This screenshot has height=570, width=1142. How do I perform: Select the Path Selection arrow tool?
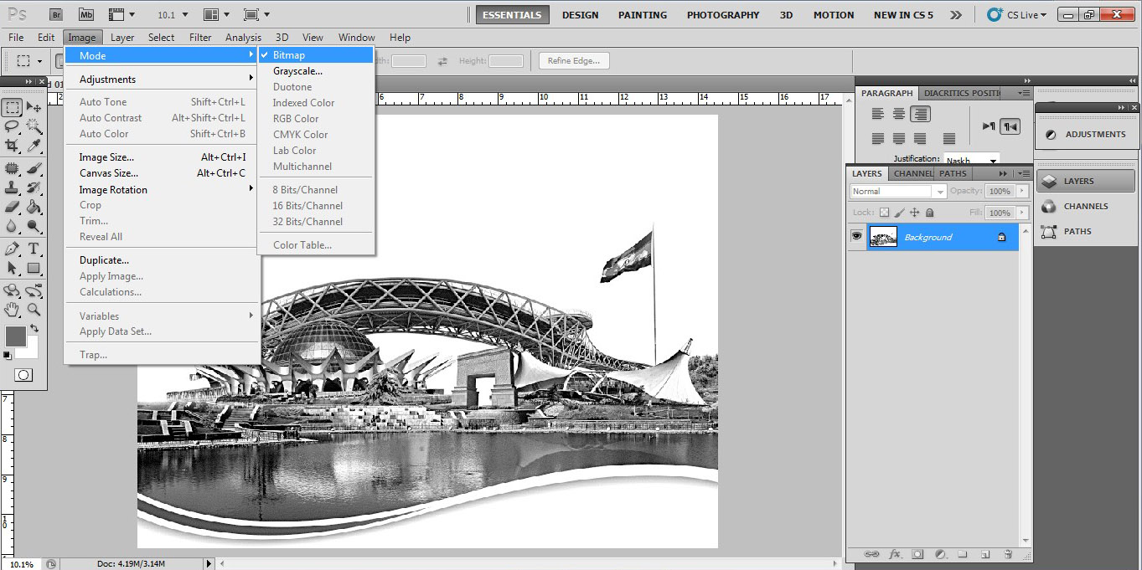[12, 268]
